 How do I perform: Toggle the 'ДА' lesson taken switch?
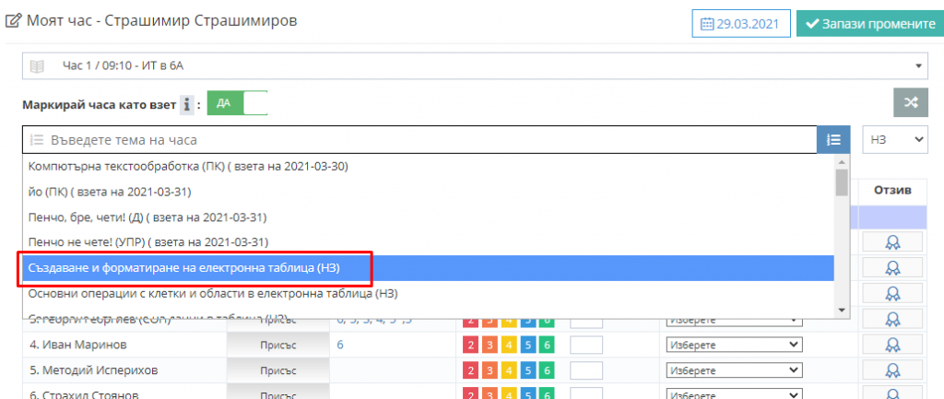tap(237, 103)
